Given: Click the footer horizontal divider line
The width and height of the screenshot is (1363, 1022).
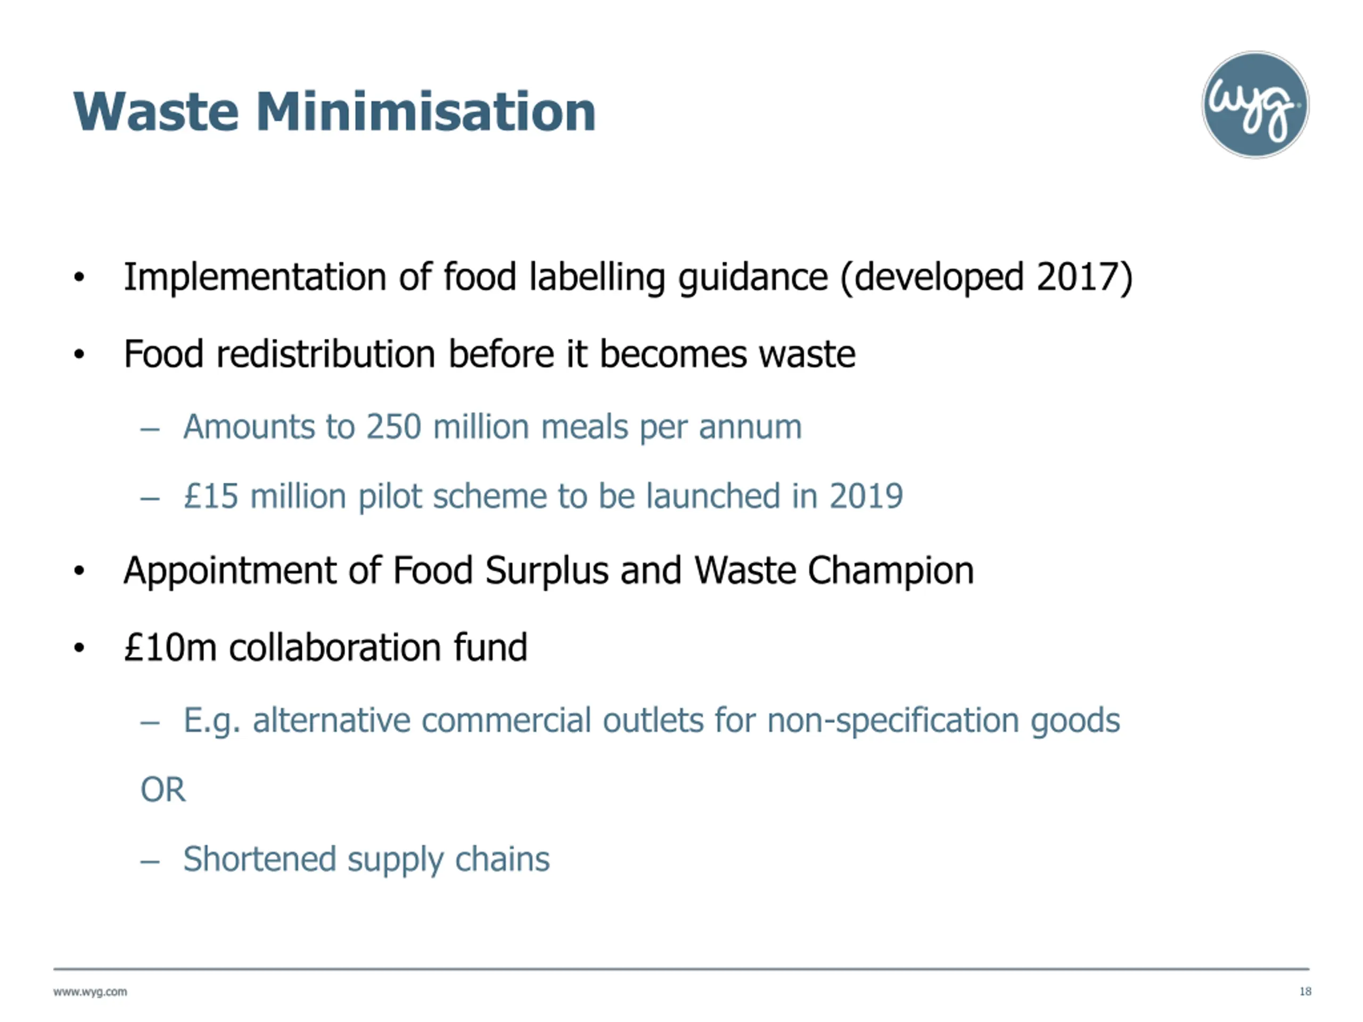Looking at the screenshot, I should 681,969.
